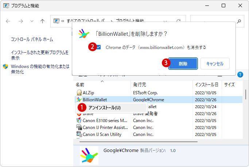This screenshot has width=249, height=167.
Task: Click the ESTsoft Corp. publisher cell
Action: pos(145,93)
